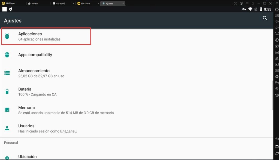The height and width of the screenshot is (160, 279).
Task: Start video recording from sidebar
Action: coord(277,64)
